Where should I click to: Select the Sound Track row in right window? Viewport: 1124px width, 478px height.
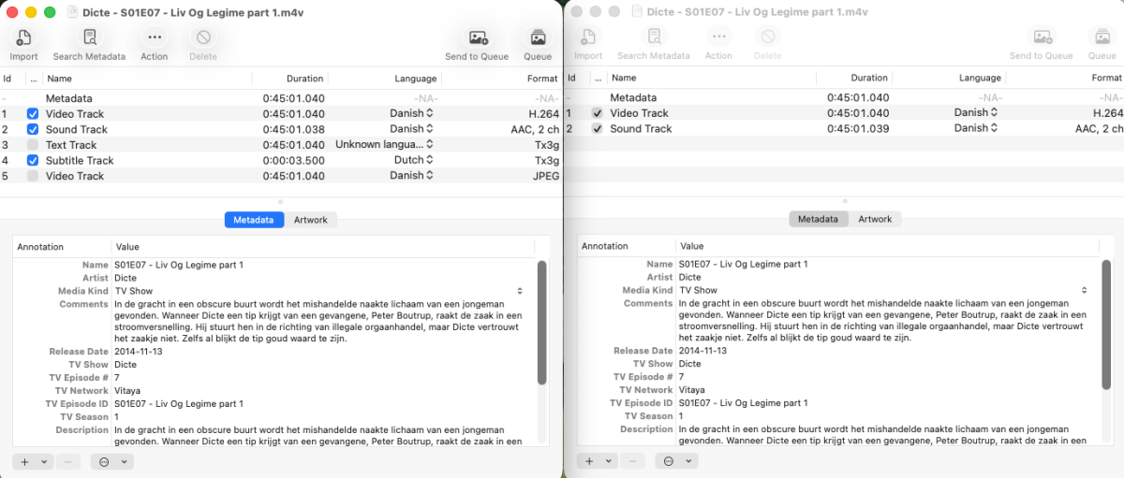coord(843,128)
